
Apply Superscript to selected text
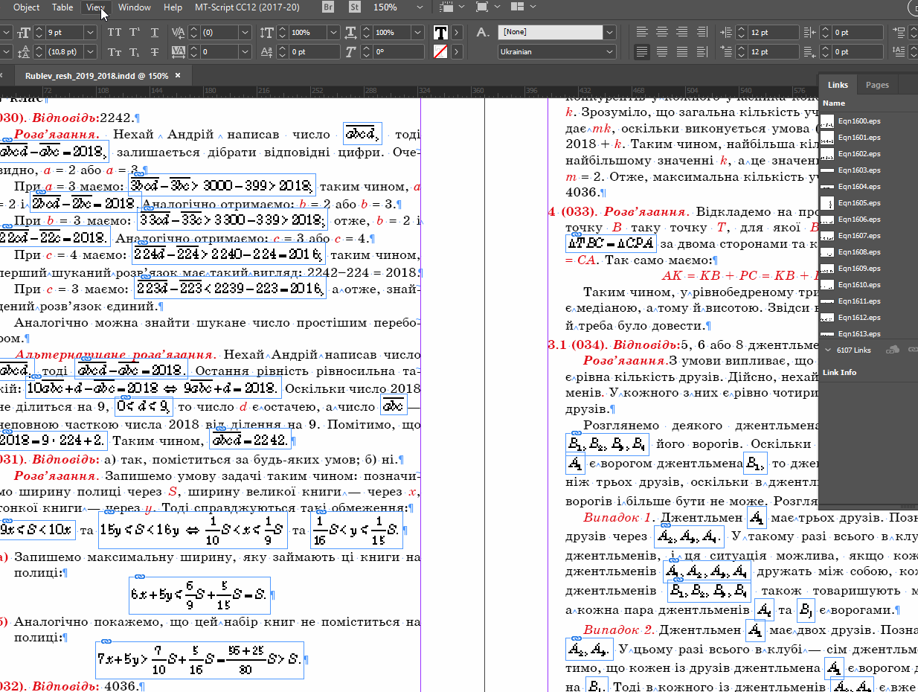(135, 33)
